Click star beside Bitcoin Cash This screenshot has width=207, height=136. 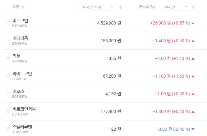point(8,111)
